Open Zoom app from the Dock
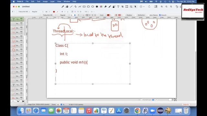Image resolution: width=207 pixels, height=116 pixels. (x=152, y=111)
